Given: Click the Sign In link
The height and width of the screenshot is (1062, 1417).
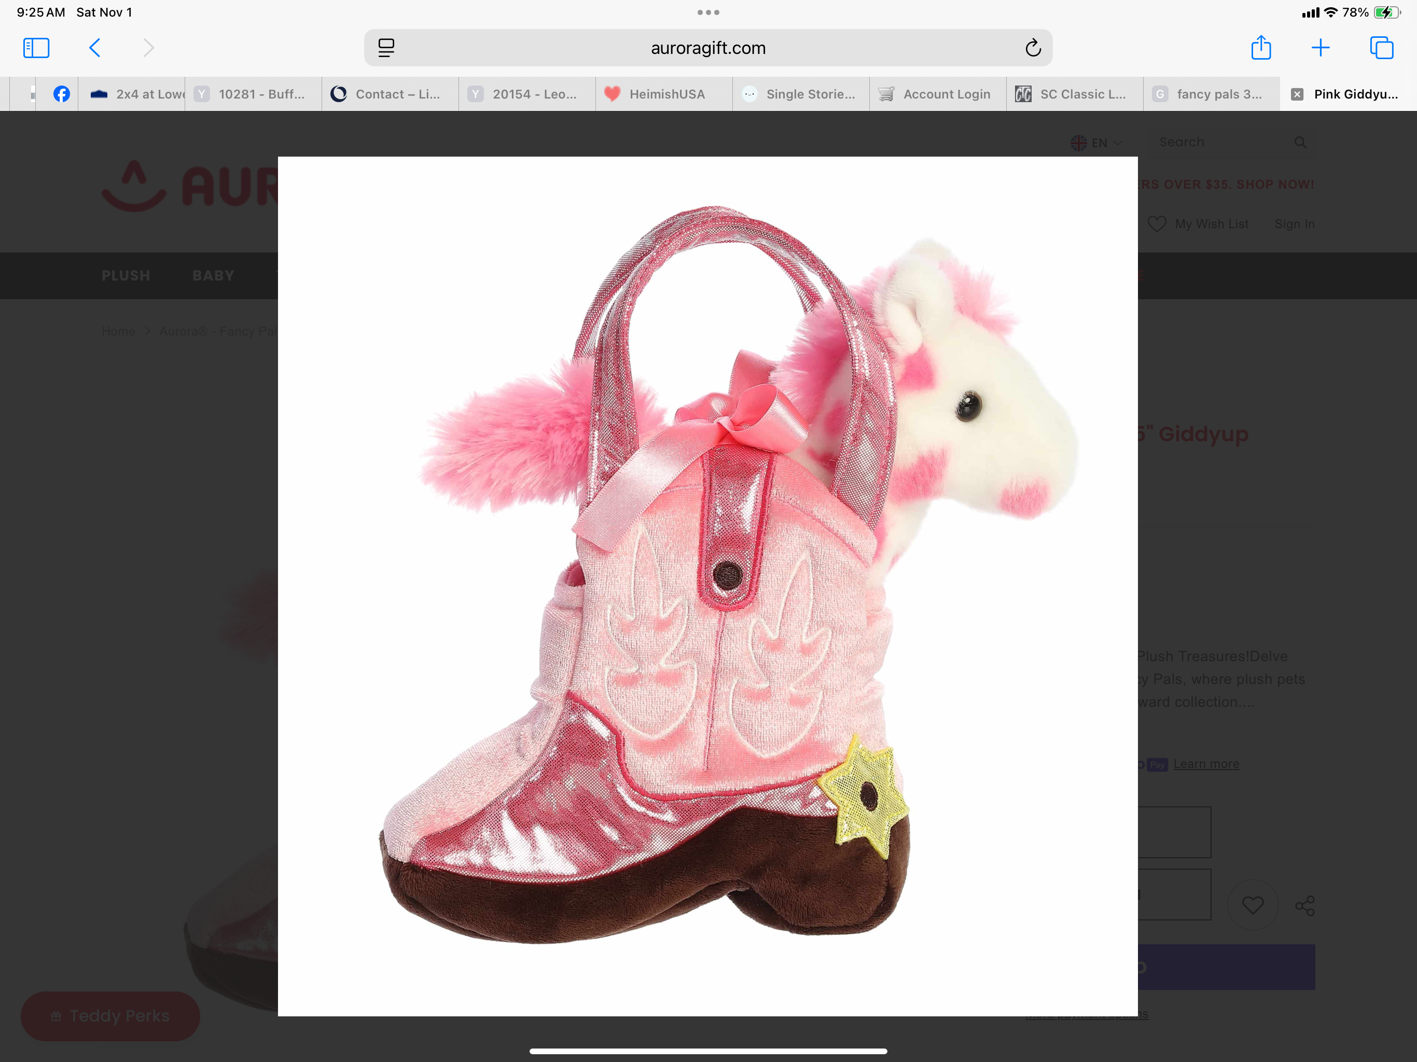Looking at the screenshot, I should click(1294, 223).
